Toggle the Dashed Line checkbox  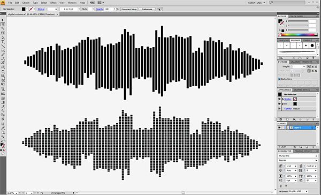point(279,79)
